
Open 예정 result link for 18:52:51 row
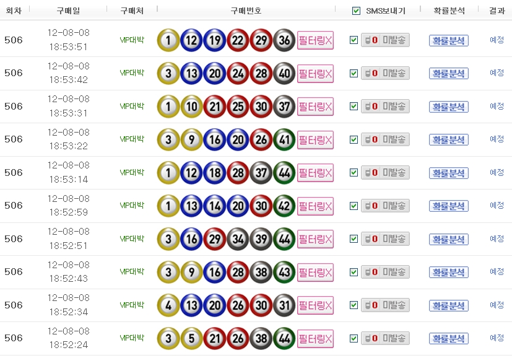(497, 238)
